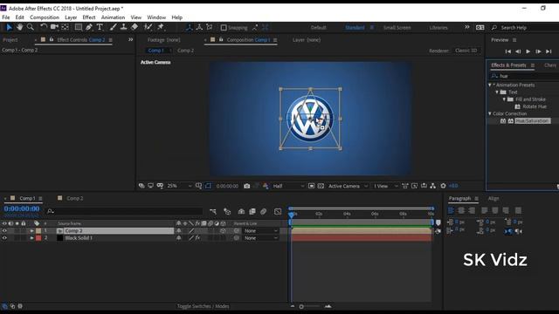Play the preview
The height and width of the screenshot is (314, 559).
pos(528,51)
